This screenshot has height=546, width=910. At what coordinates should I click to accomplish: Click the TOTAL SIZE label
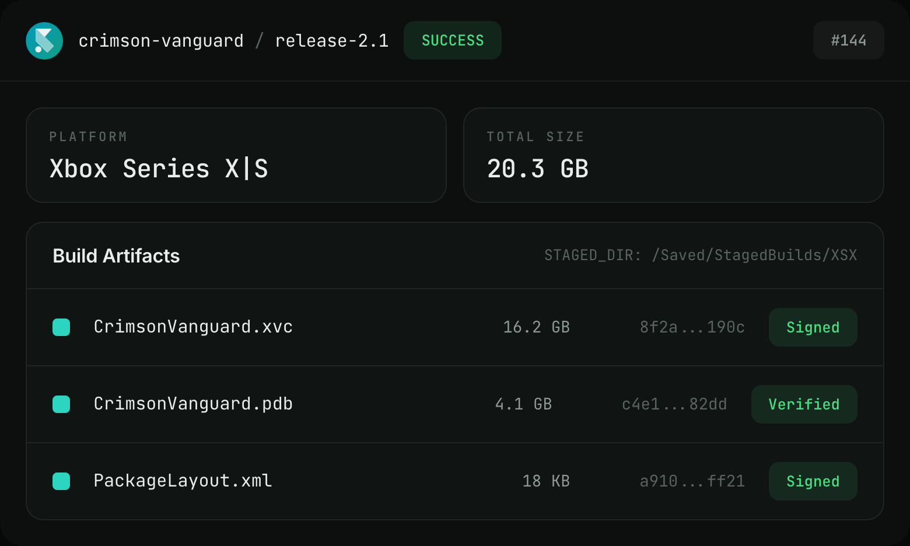(x=535, y=136)
